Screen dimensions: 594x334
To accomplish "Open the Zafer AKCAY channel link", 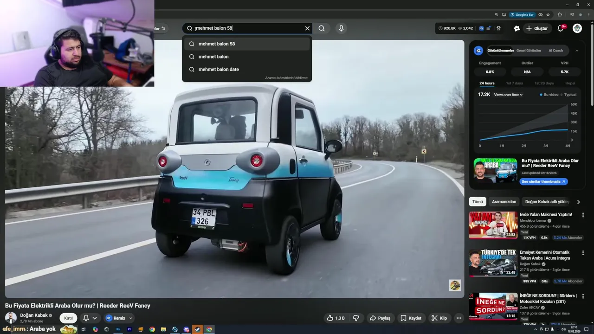I will [x=531, y=308].
